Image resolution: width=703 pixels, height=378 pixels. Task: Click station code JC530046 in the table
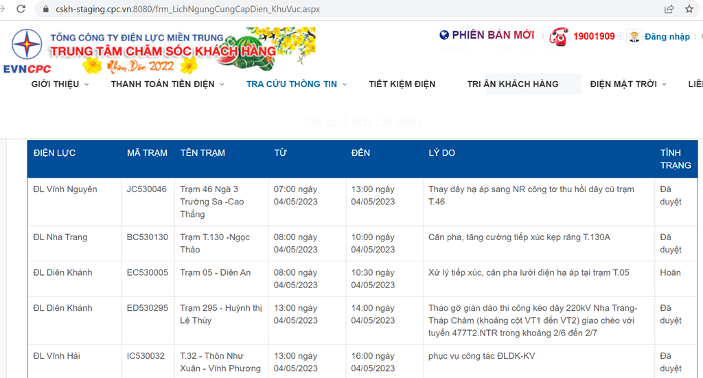(x=146, y=189)
